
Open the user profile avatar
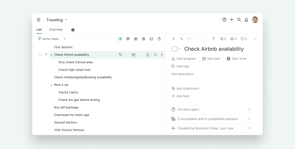tap(255, 20)
